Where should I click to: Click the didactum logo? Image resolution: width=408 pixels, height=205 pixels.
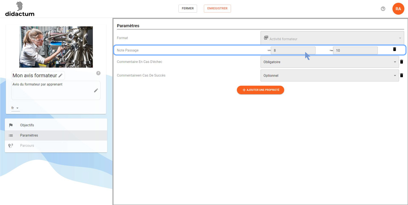click(20, 9)
